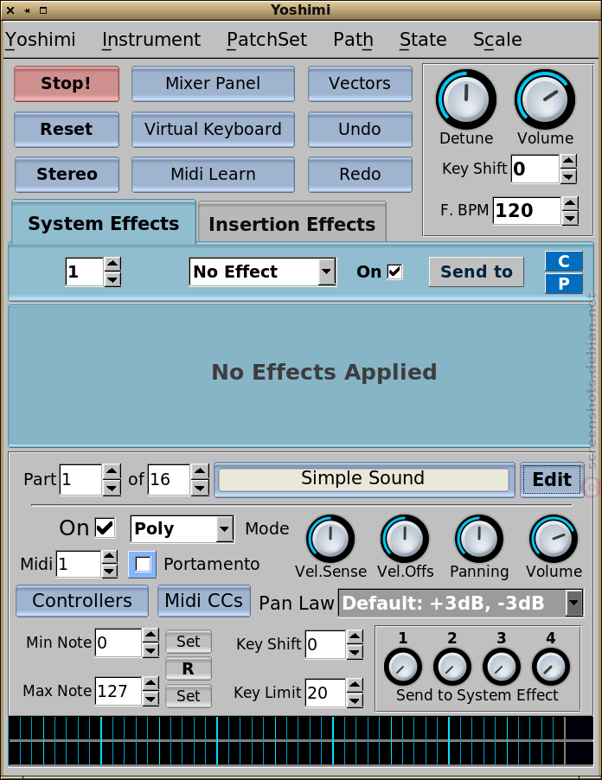Click the Simple Sound instrument name
Viewport: 602px width, 780px height.
[x=363, y=480]
